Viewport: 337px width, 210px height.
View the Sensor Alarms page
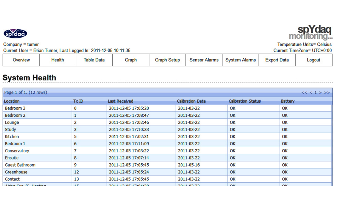pyautogui.click(x=204, y=60)
